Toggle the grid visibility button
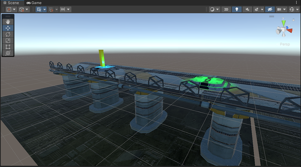 [39, 9]
